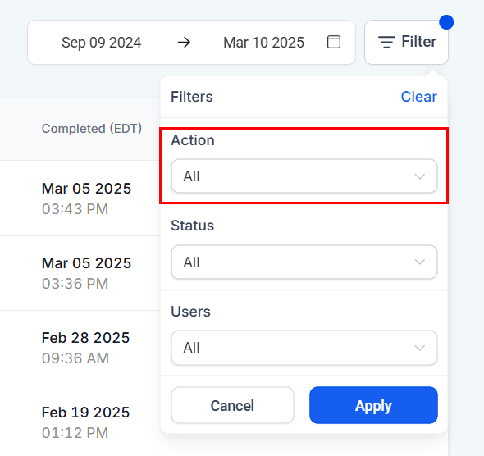Open the Action filter dropdown
The image size is (484, 456).
pyautogui.click(x=304, y=176)
